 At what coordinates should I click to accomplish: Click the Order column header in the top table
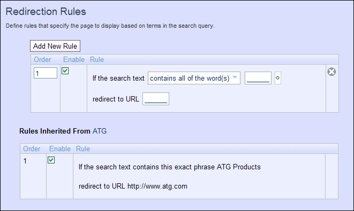tap(42, 59)
